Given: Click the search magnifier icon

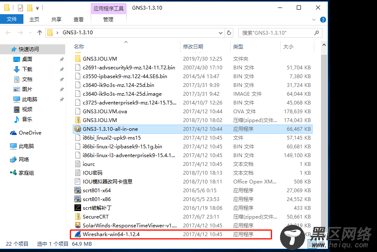Looking at the screenshot, I should click(316, 33).
